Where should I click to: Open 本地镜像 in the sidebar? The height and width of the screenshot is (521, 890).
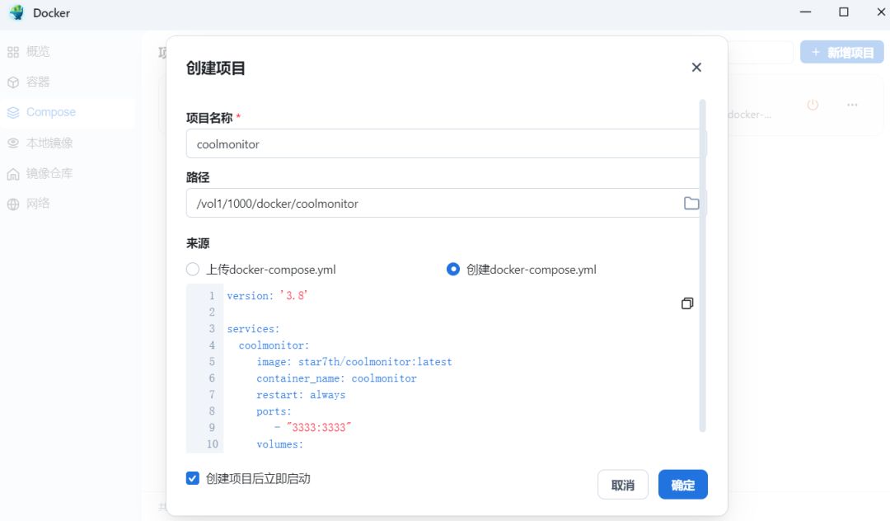click(49, 143)
